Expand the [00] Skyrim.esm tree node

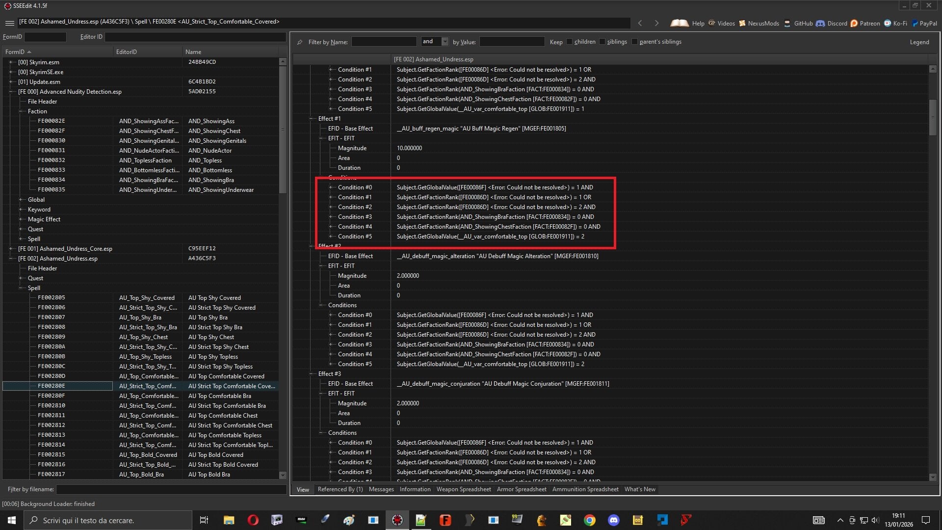[x=11, y=62]
